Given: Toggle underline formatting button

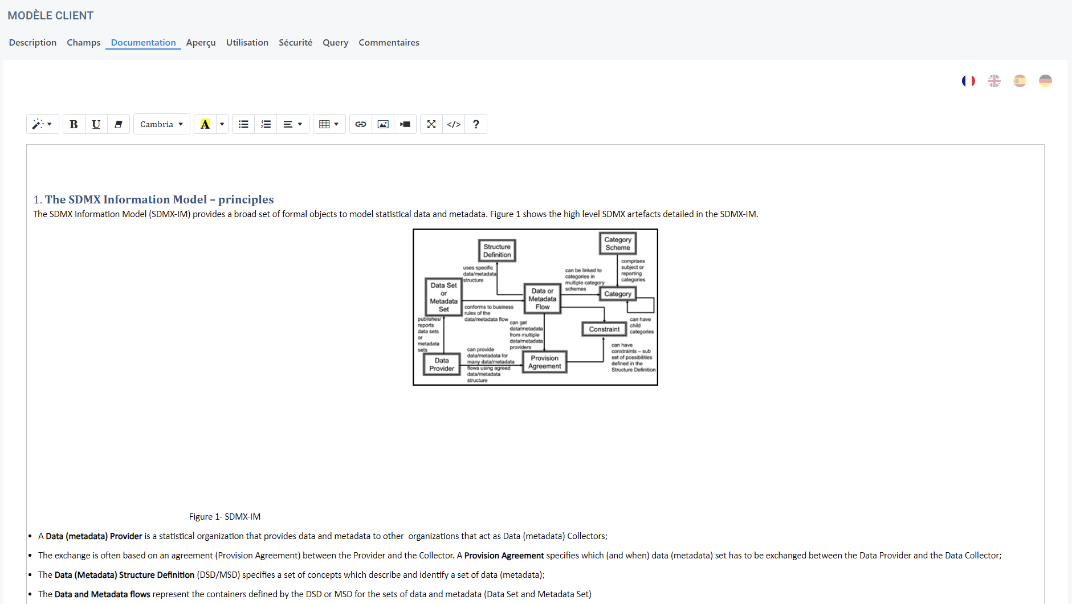Looking at the screenshot, I should [x=96, y=124].
